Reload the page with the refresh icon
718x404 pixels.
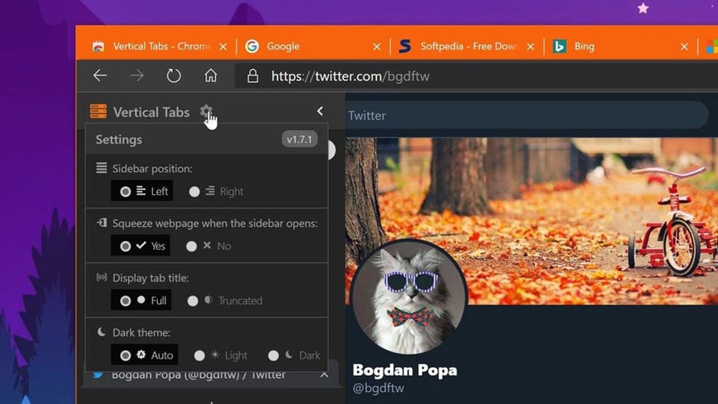click(x=174, y=75)
